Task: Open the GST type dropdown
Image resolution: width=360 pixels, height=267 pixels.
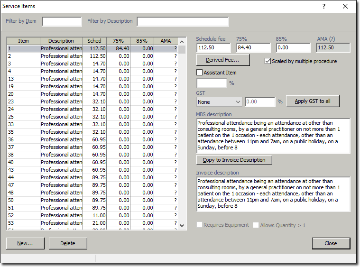Action: pos(220,102)
